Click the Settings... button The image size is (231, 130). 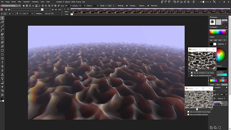point(121,5)
